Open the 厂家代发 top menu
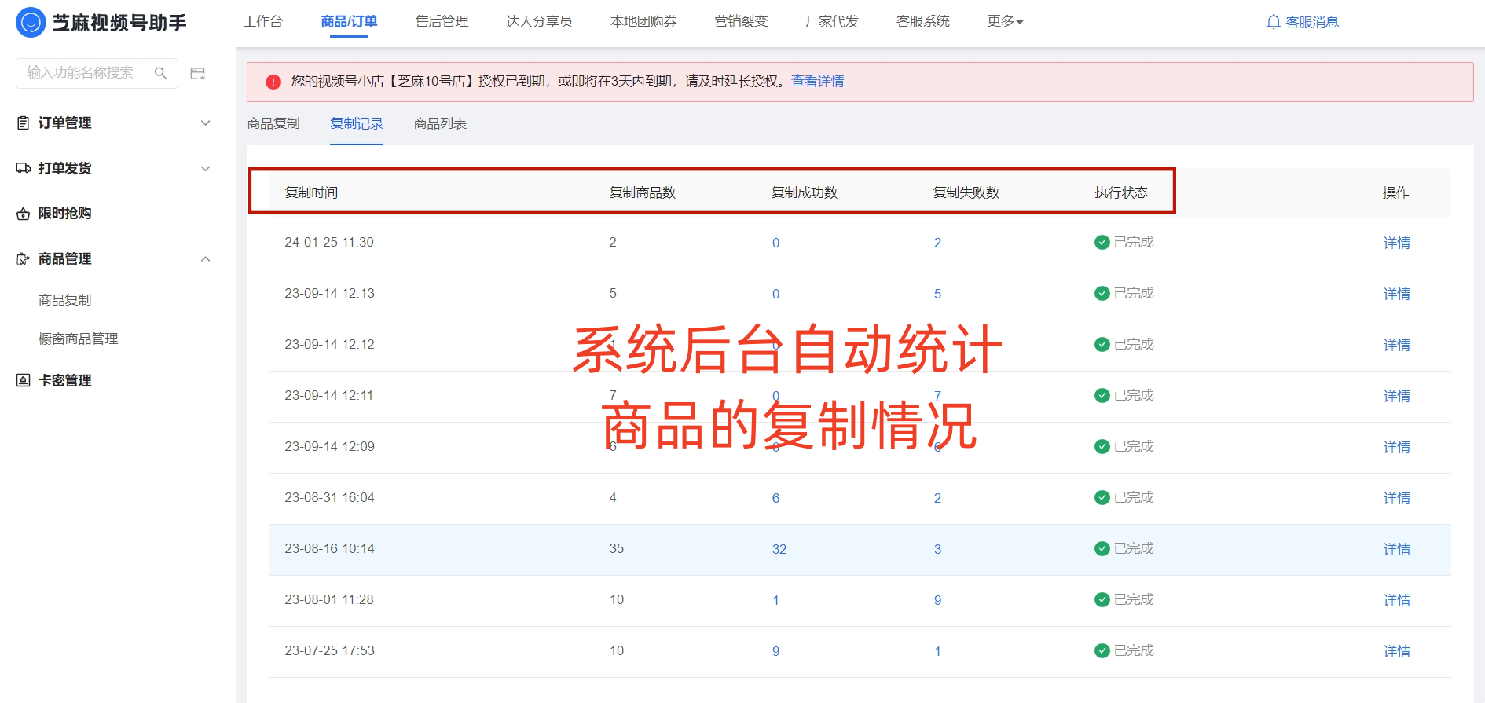Viewport: 1485px width, 703px height. coord(832,21)
